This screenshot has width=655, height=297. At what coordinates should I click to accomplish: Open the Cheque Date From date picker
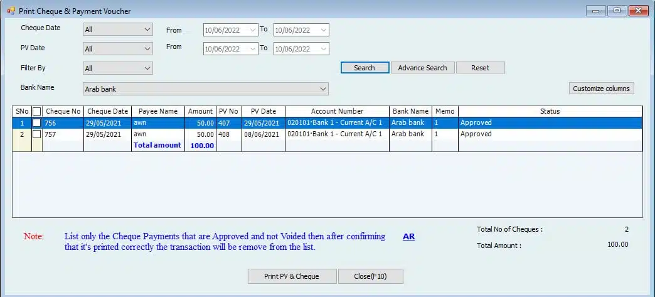click(231, 30)
